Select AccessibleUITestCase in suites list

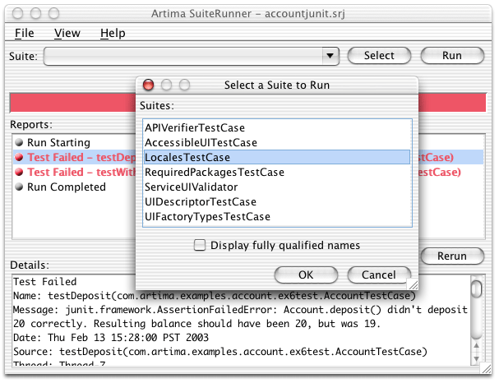[x=278, y=142]
